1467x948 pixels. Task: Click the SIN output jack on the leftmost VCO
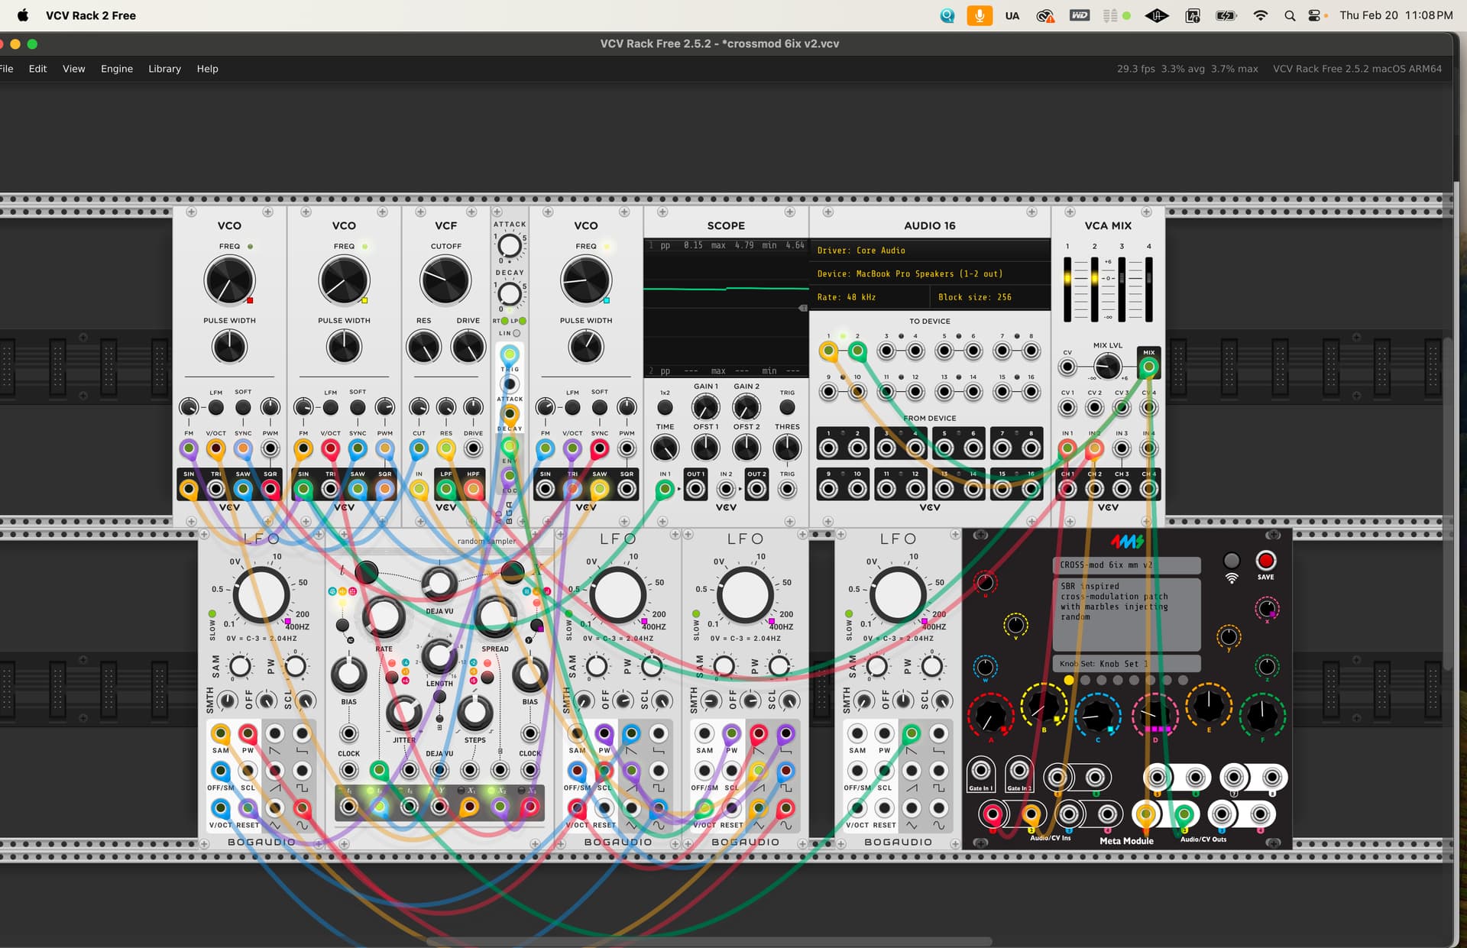coord(189,489)
